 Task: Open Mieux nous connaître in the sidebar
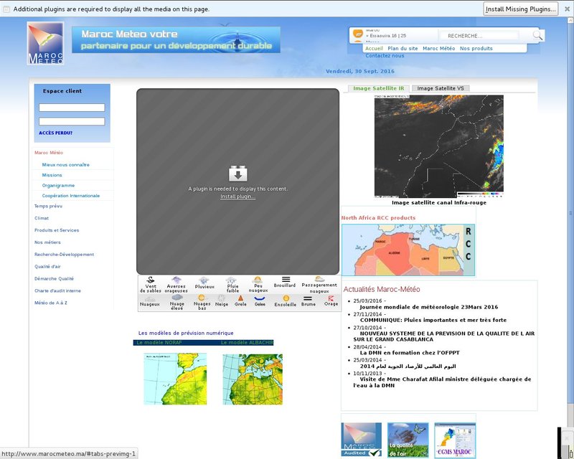point(65,165)
